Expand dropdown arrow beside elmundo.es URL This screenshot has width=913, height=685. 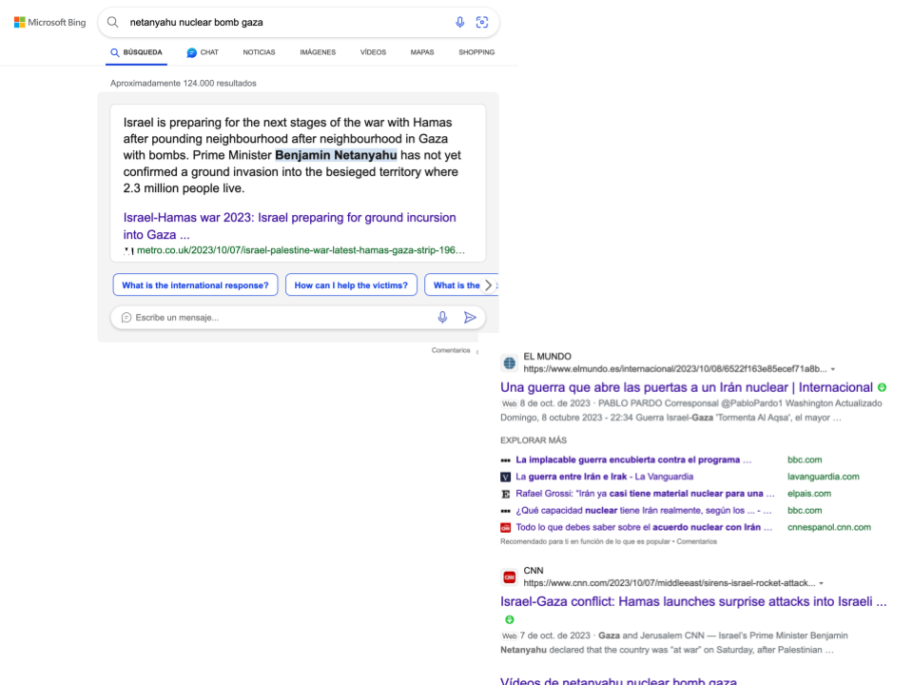tap(833, 369)
